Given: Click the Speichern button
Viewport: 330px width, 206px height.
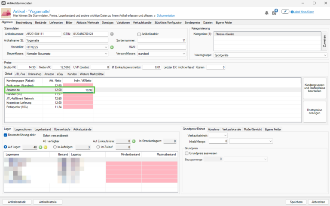Looking at the screenshot, I should click(x=296, y=202).
